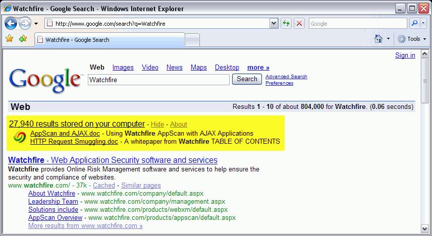Click the Internet Explorer title bar icon

coord(7,8)
